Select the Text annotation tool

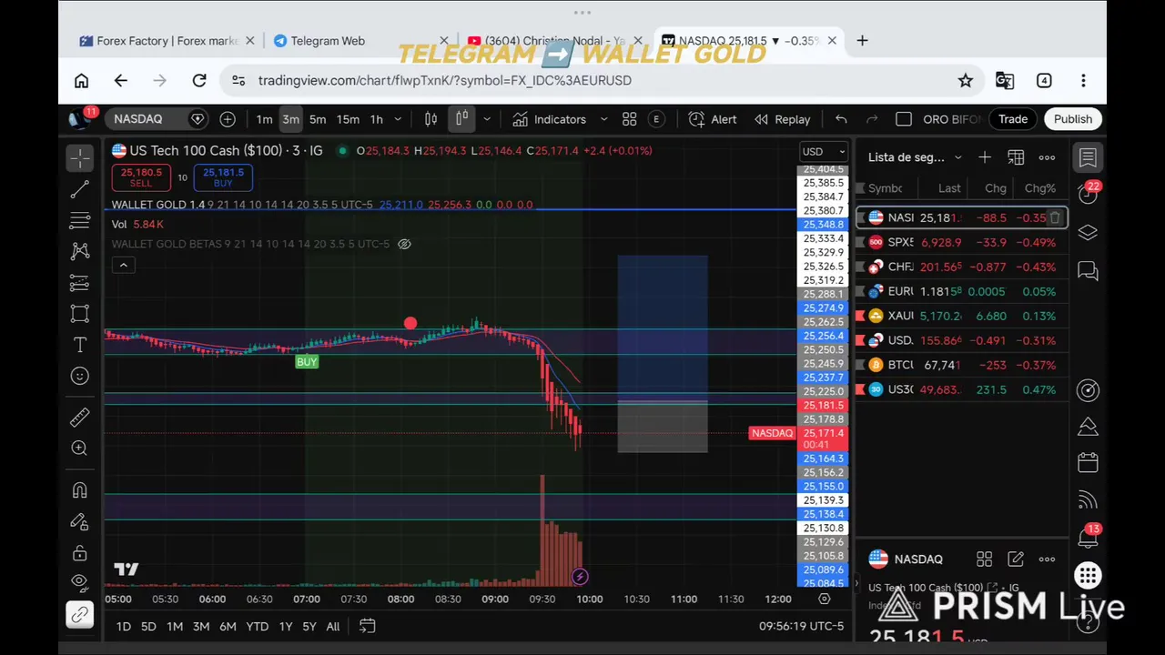tap(80, 345)
